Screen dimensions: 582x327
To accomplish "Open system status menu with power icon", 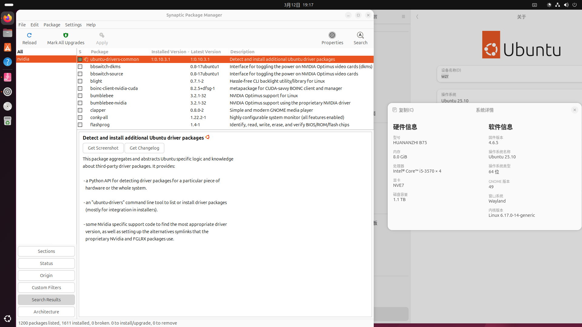I will tap(574, 5).
